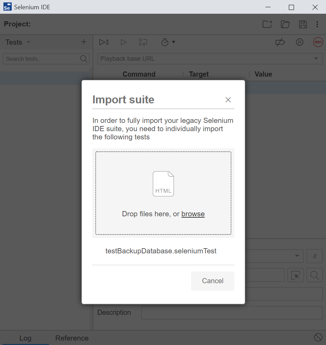Step over the current command
Screen dimensions: 326x345
[143, 42]
